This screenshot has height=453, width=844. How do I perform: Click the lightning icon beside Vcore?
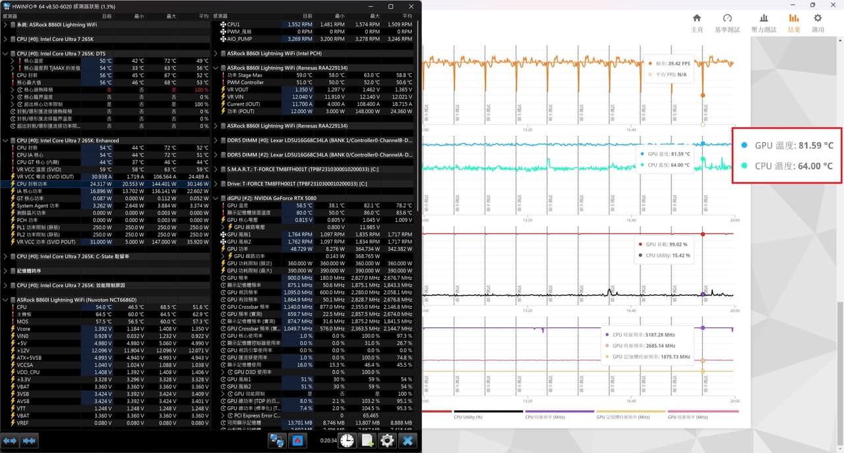(x=13, y=329)
